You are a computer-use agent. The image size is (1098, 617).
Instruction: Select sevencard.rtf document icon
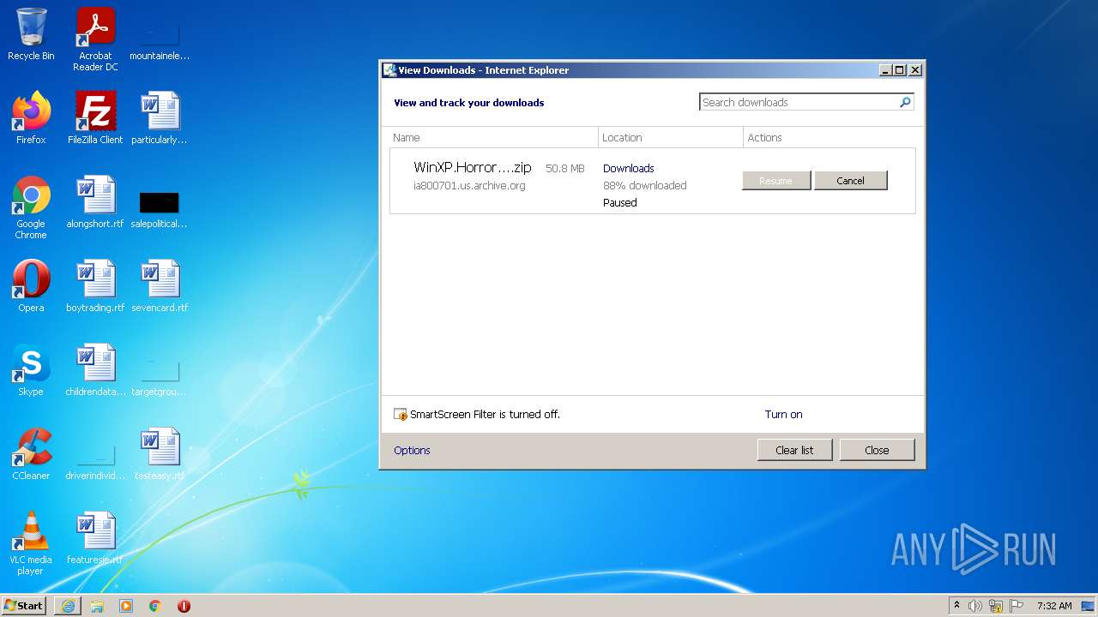point(160,285)
